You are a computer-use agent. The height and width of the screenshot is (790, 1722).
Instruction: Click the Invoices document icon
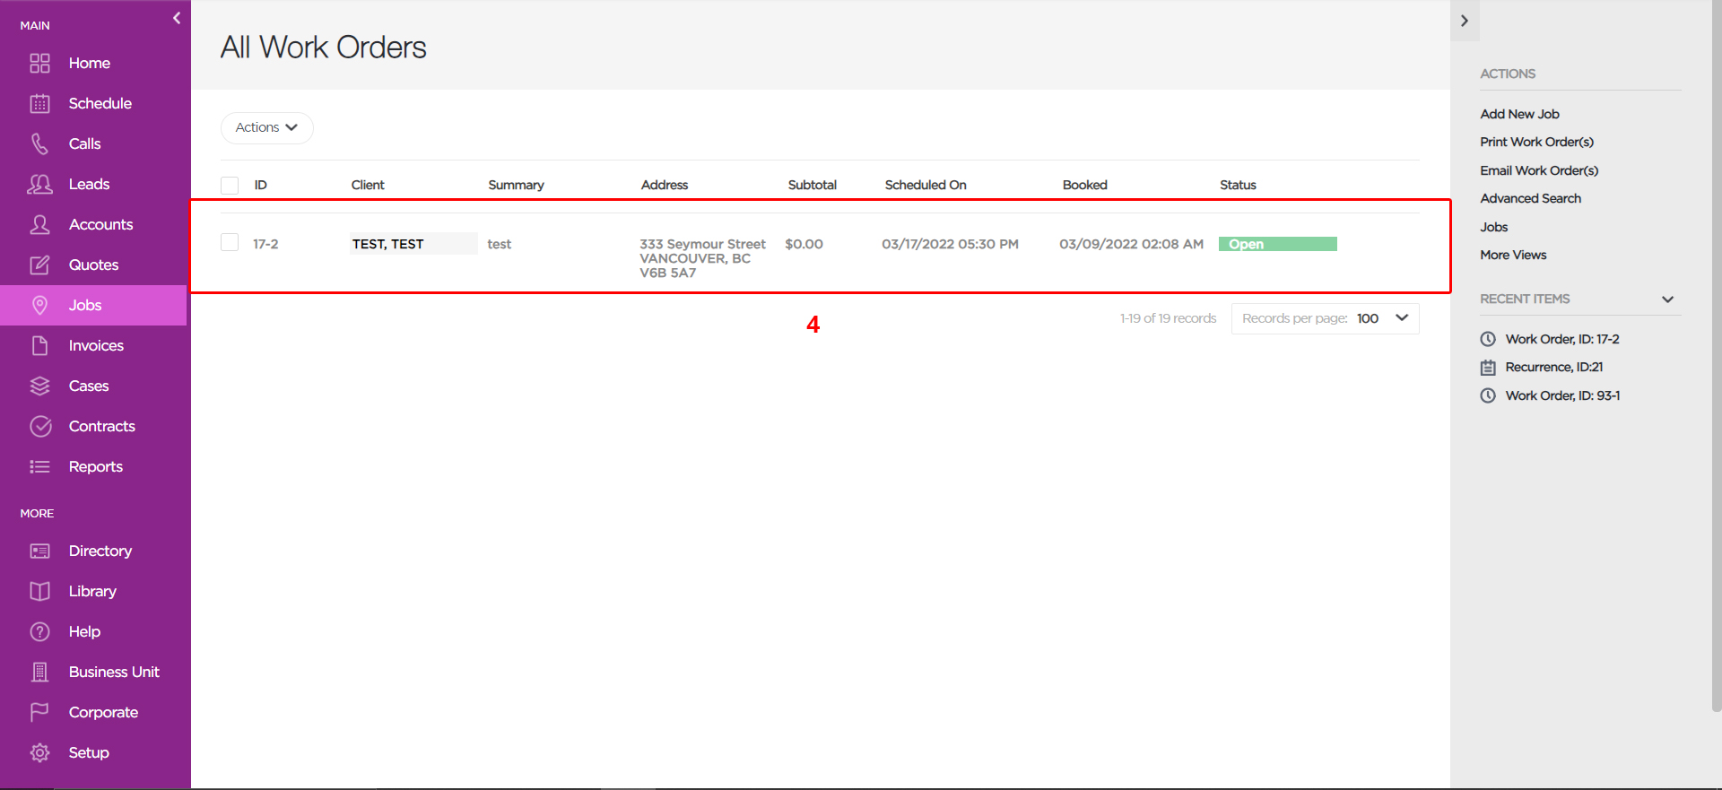tap(39, 345)
